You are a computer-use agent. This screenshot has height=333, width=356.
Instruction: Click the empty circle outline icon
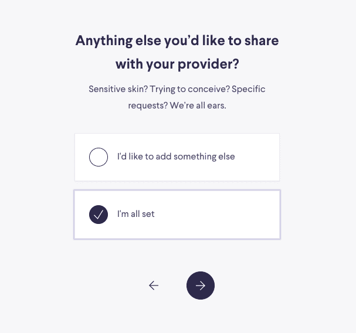[99, 157]
